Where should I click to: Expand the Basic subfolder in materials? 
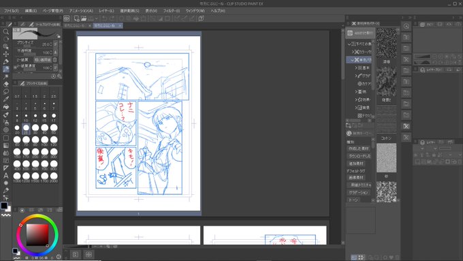pyautogui.click(x=356, y=67)
